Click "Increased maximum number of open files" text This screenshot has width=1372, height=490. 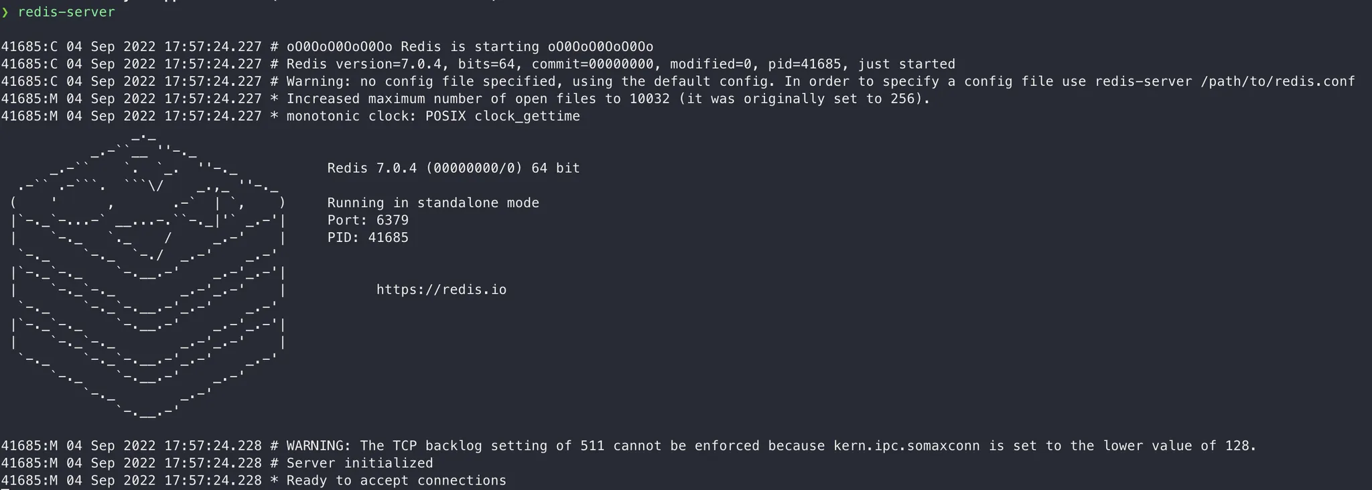point(441,99)
